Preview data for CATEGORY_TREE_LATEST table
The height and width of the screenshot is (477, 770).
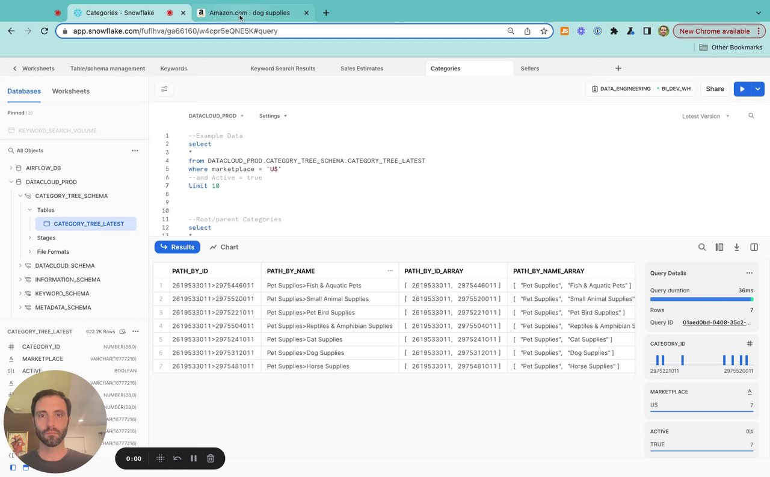click(x=123, y=331)
